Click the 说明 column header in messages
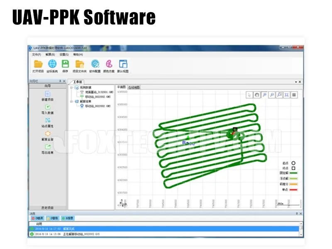This screenshot has height=249, width=332. click(x=39, y=224)
